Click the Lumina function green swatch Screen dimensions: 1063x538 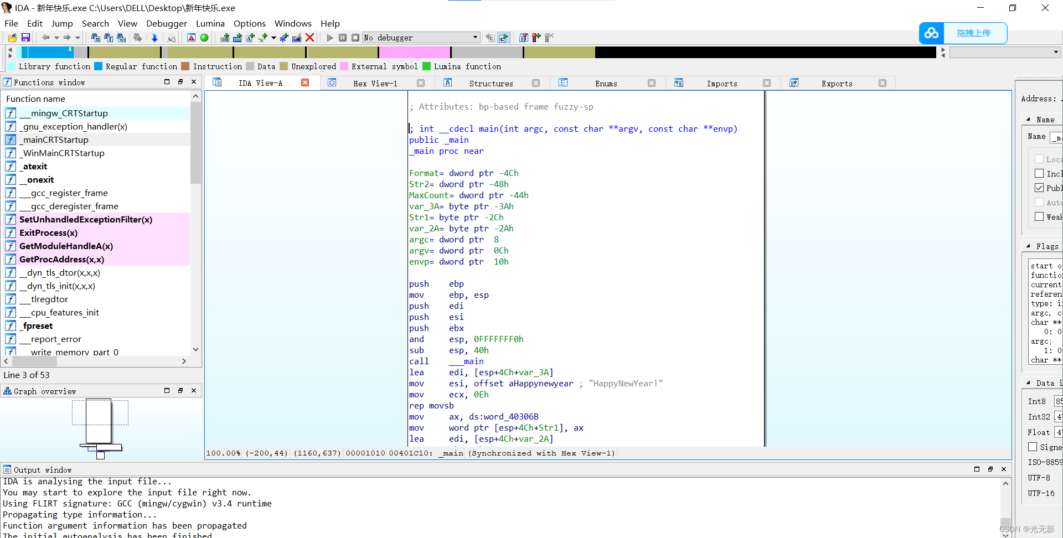pos(426,66)
